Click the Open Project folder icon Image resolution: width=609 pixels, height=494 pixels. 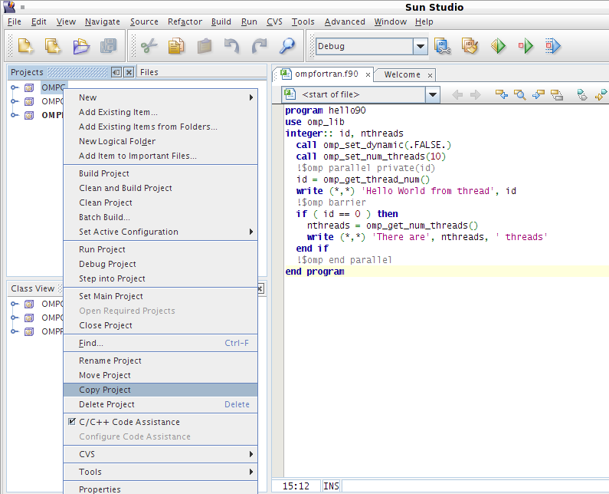81,46
